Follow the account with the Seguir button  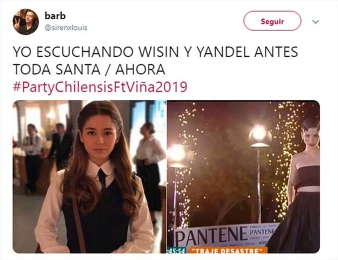click(x=272, y=21)
